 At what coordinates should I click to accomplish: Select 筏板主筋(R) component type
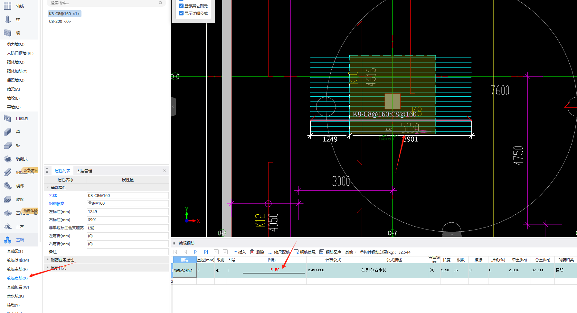pyautogui.click(x=17, y=269)
